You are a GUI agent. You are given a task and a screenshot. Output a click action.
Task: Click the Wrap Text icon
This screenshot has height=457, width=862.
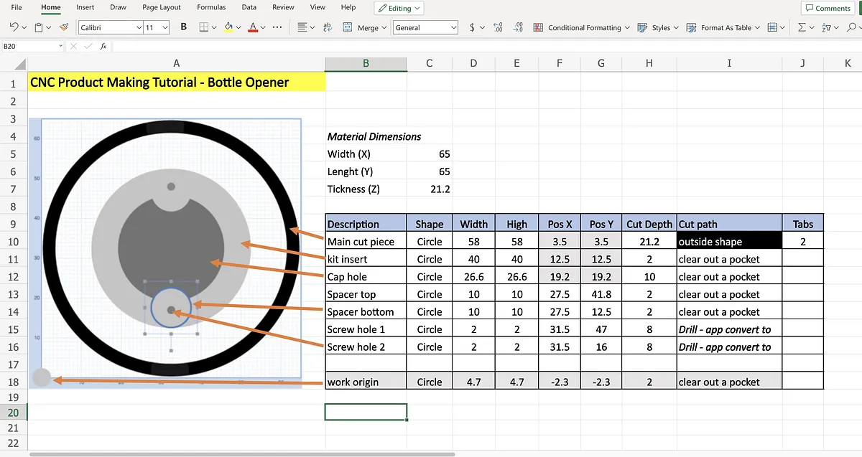(x=328, y=27)
